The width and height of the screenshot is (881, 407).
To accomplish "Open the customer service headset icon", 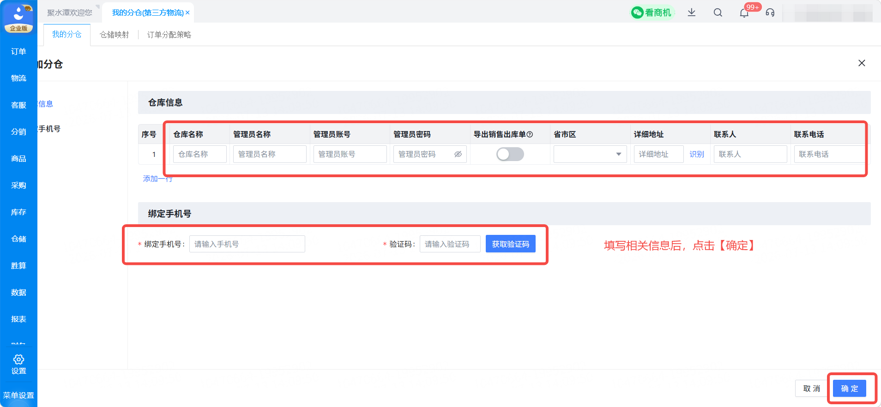I will coord(770,12).
